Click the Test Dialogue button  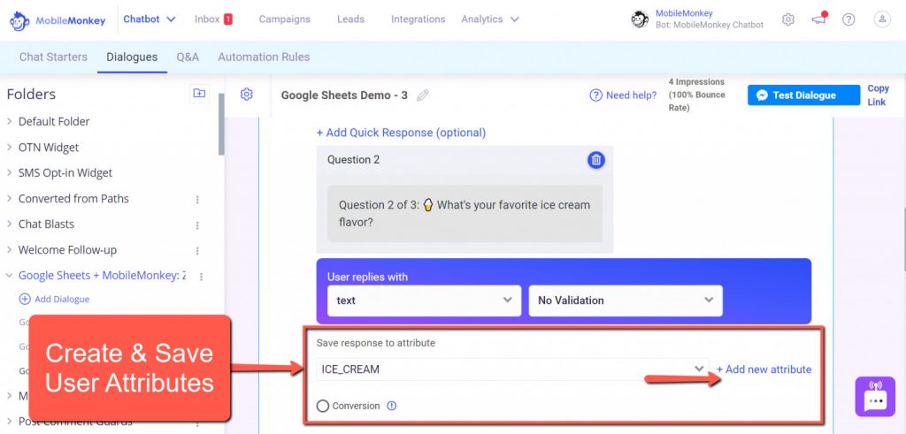click(803, 95)
